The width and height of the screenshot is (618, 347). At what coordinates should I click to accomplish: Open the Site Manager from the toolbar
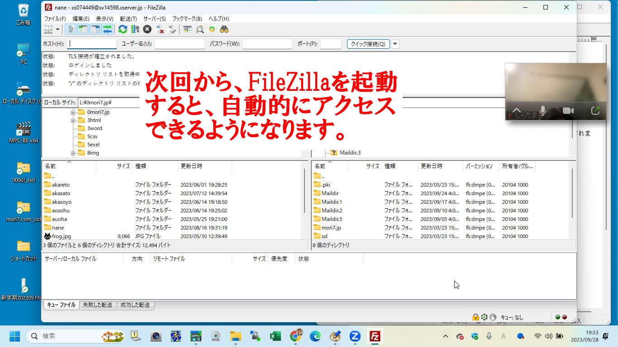coord(48,29)
